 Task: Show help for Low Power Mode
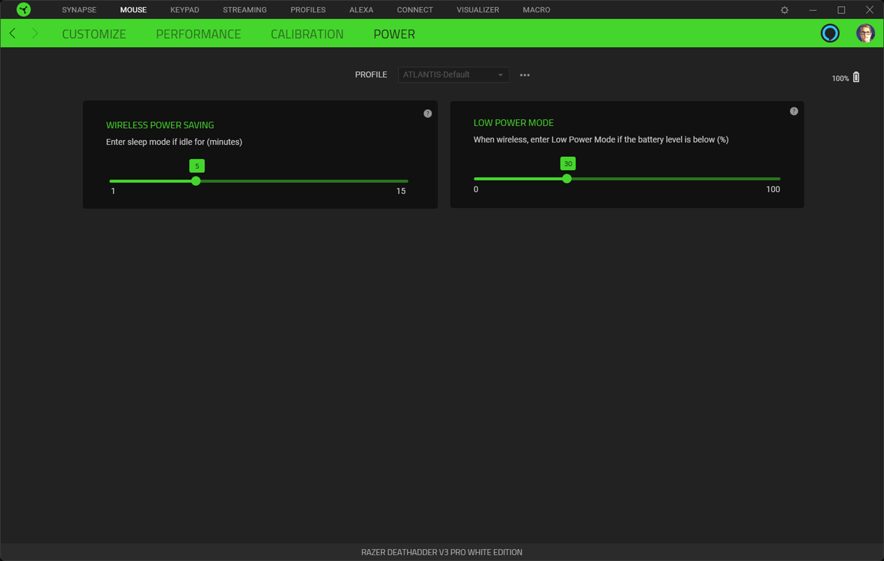pos(794,112)
